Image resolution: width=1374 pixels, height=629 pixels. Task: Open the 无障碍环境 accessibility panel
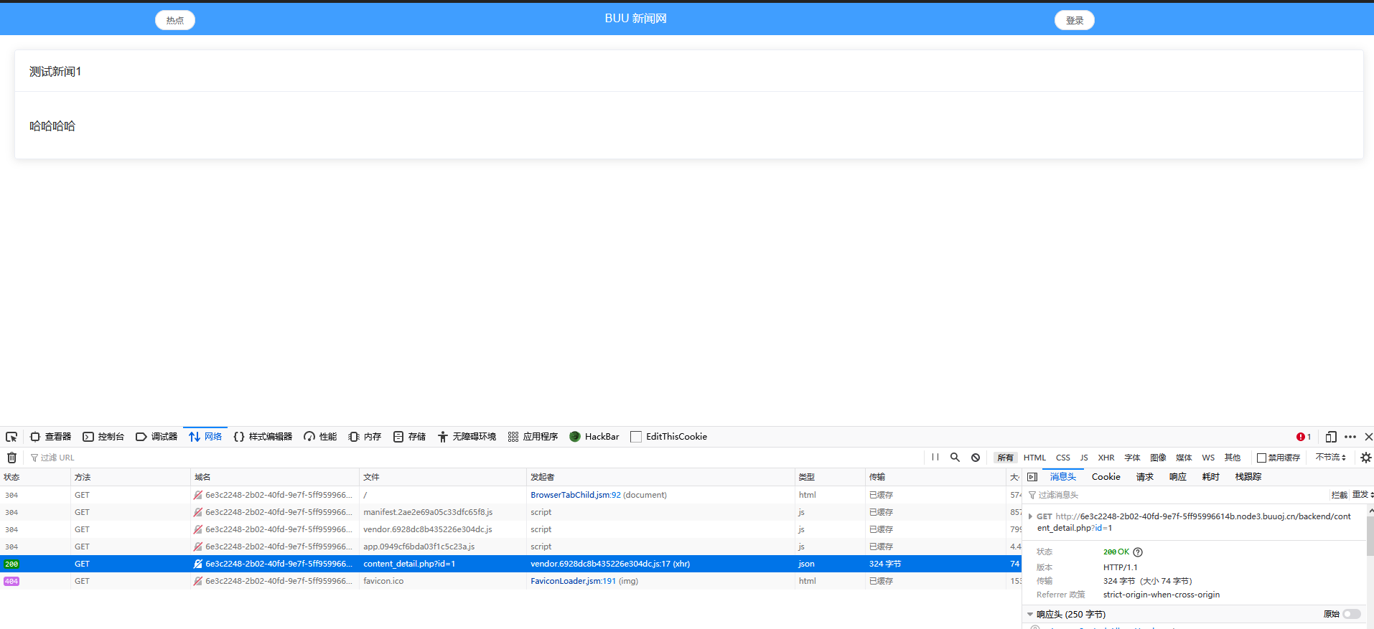[x=467, y=437]
